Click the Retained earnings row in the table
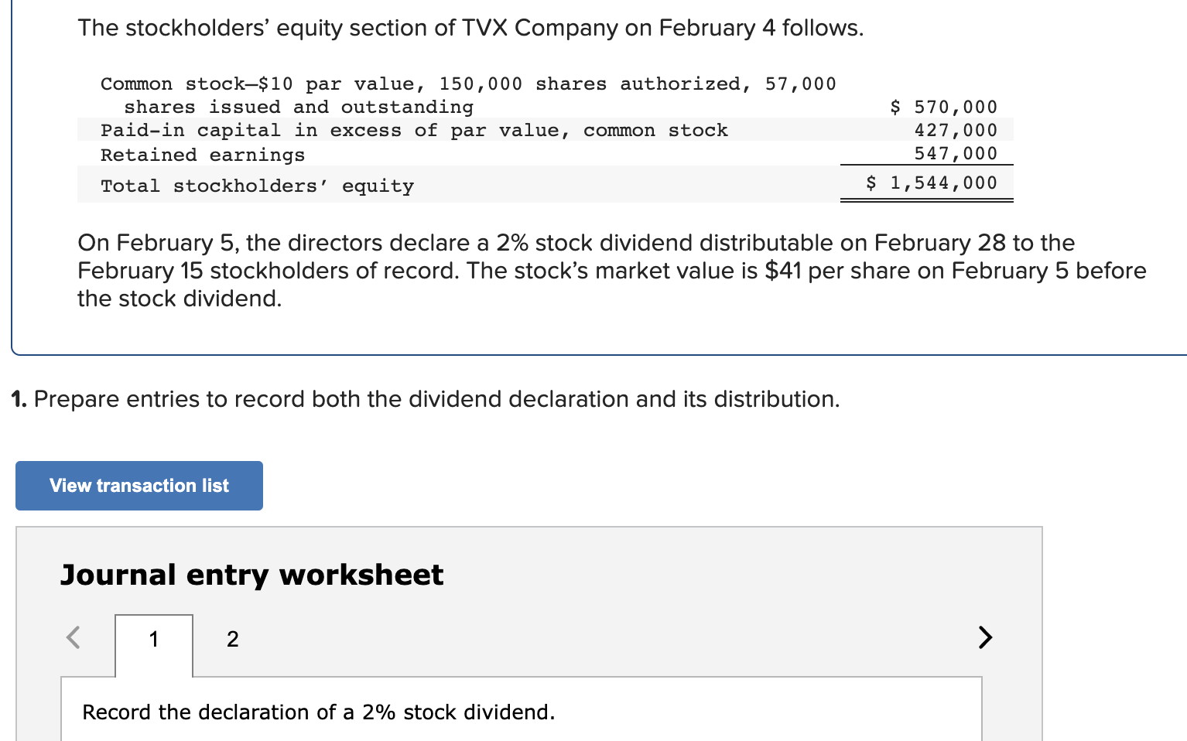The image size is (1187, 741). 202,154
